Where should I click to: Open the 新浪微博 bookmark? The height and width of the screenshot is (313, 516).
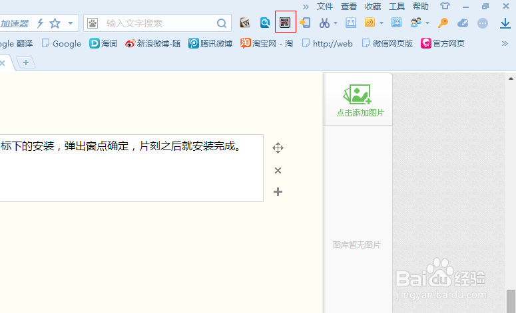152,43
